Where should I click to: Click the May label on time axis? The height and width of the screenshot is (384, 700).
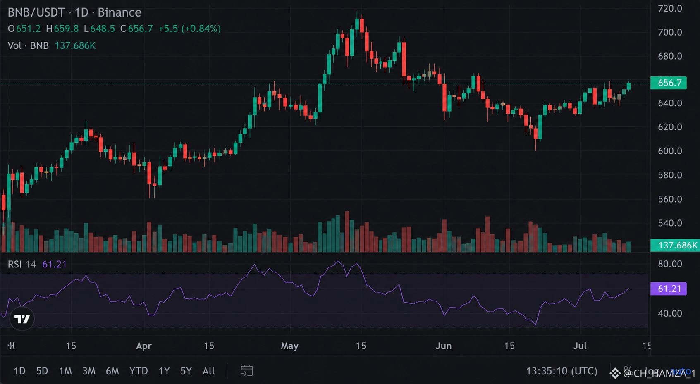pyautogui.click(x=289, y=346)
